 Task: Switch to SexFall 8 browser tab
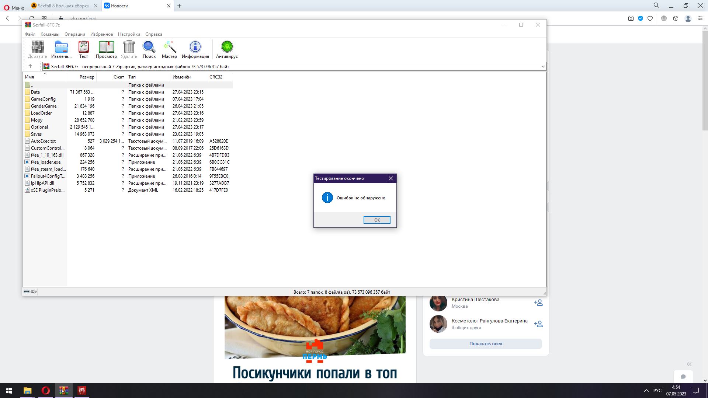coord(63,6)
